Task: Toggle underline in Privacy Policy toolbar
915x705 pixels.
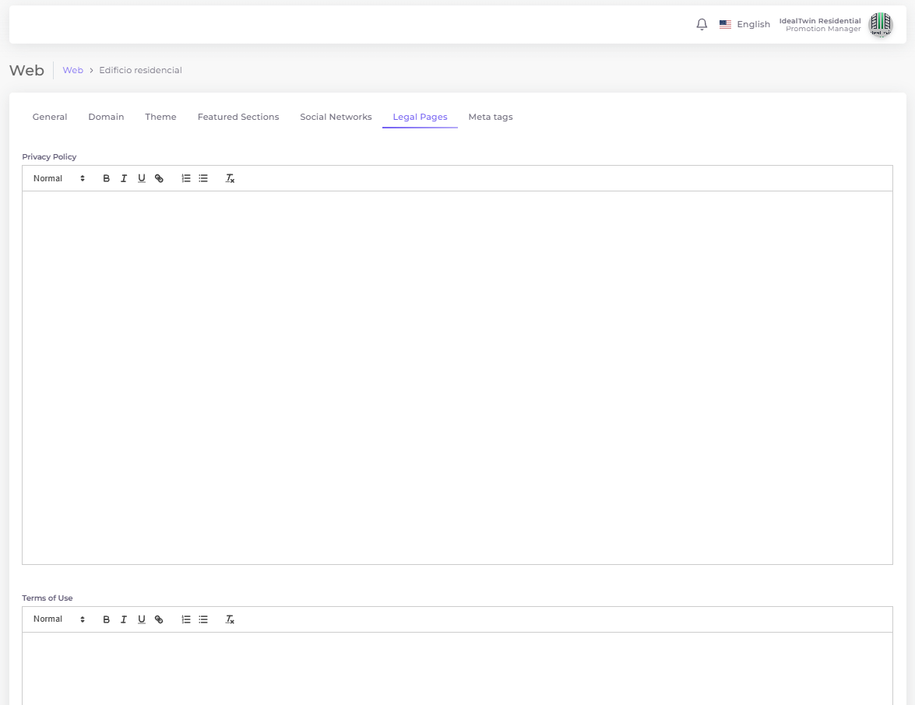Action: point(142,178)
